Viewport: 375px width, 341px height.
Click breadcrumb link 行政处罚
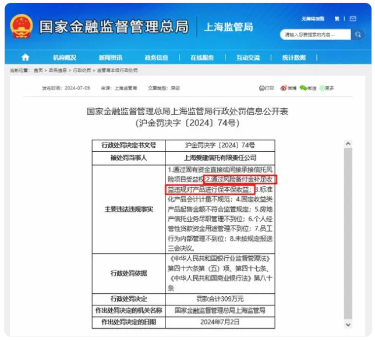tap(82, 70)
